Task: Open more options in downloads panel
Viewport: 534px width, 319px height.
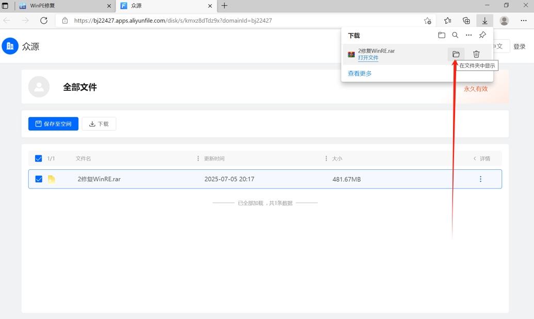Action: coord(468,36)
